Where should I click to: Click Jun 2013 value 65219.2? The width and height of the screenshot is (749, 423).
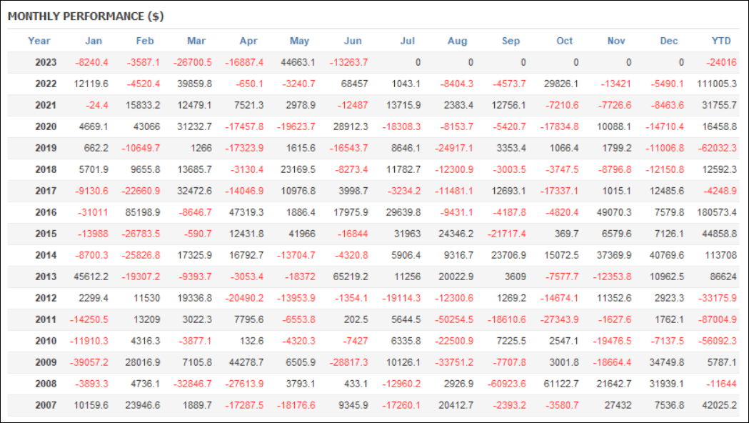point(351,277)
